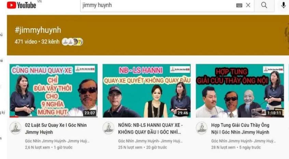Play the 'HỢP TUNG GIẢI CỨU' video thumbnail

coord(239,90)
